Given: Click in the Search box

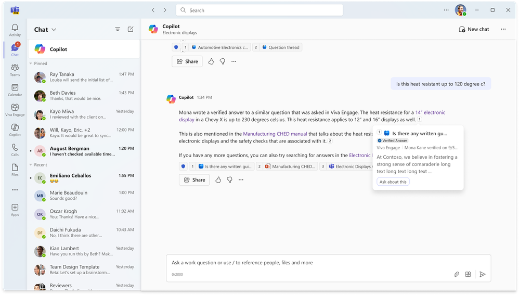Looking at the screenshot, I should coord(259,10).
